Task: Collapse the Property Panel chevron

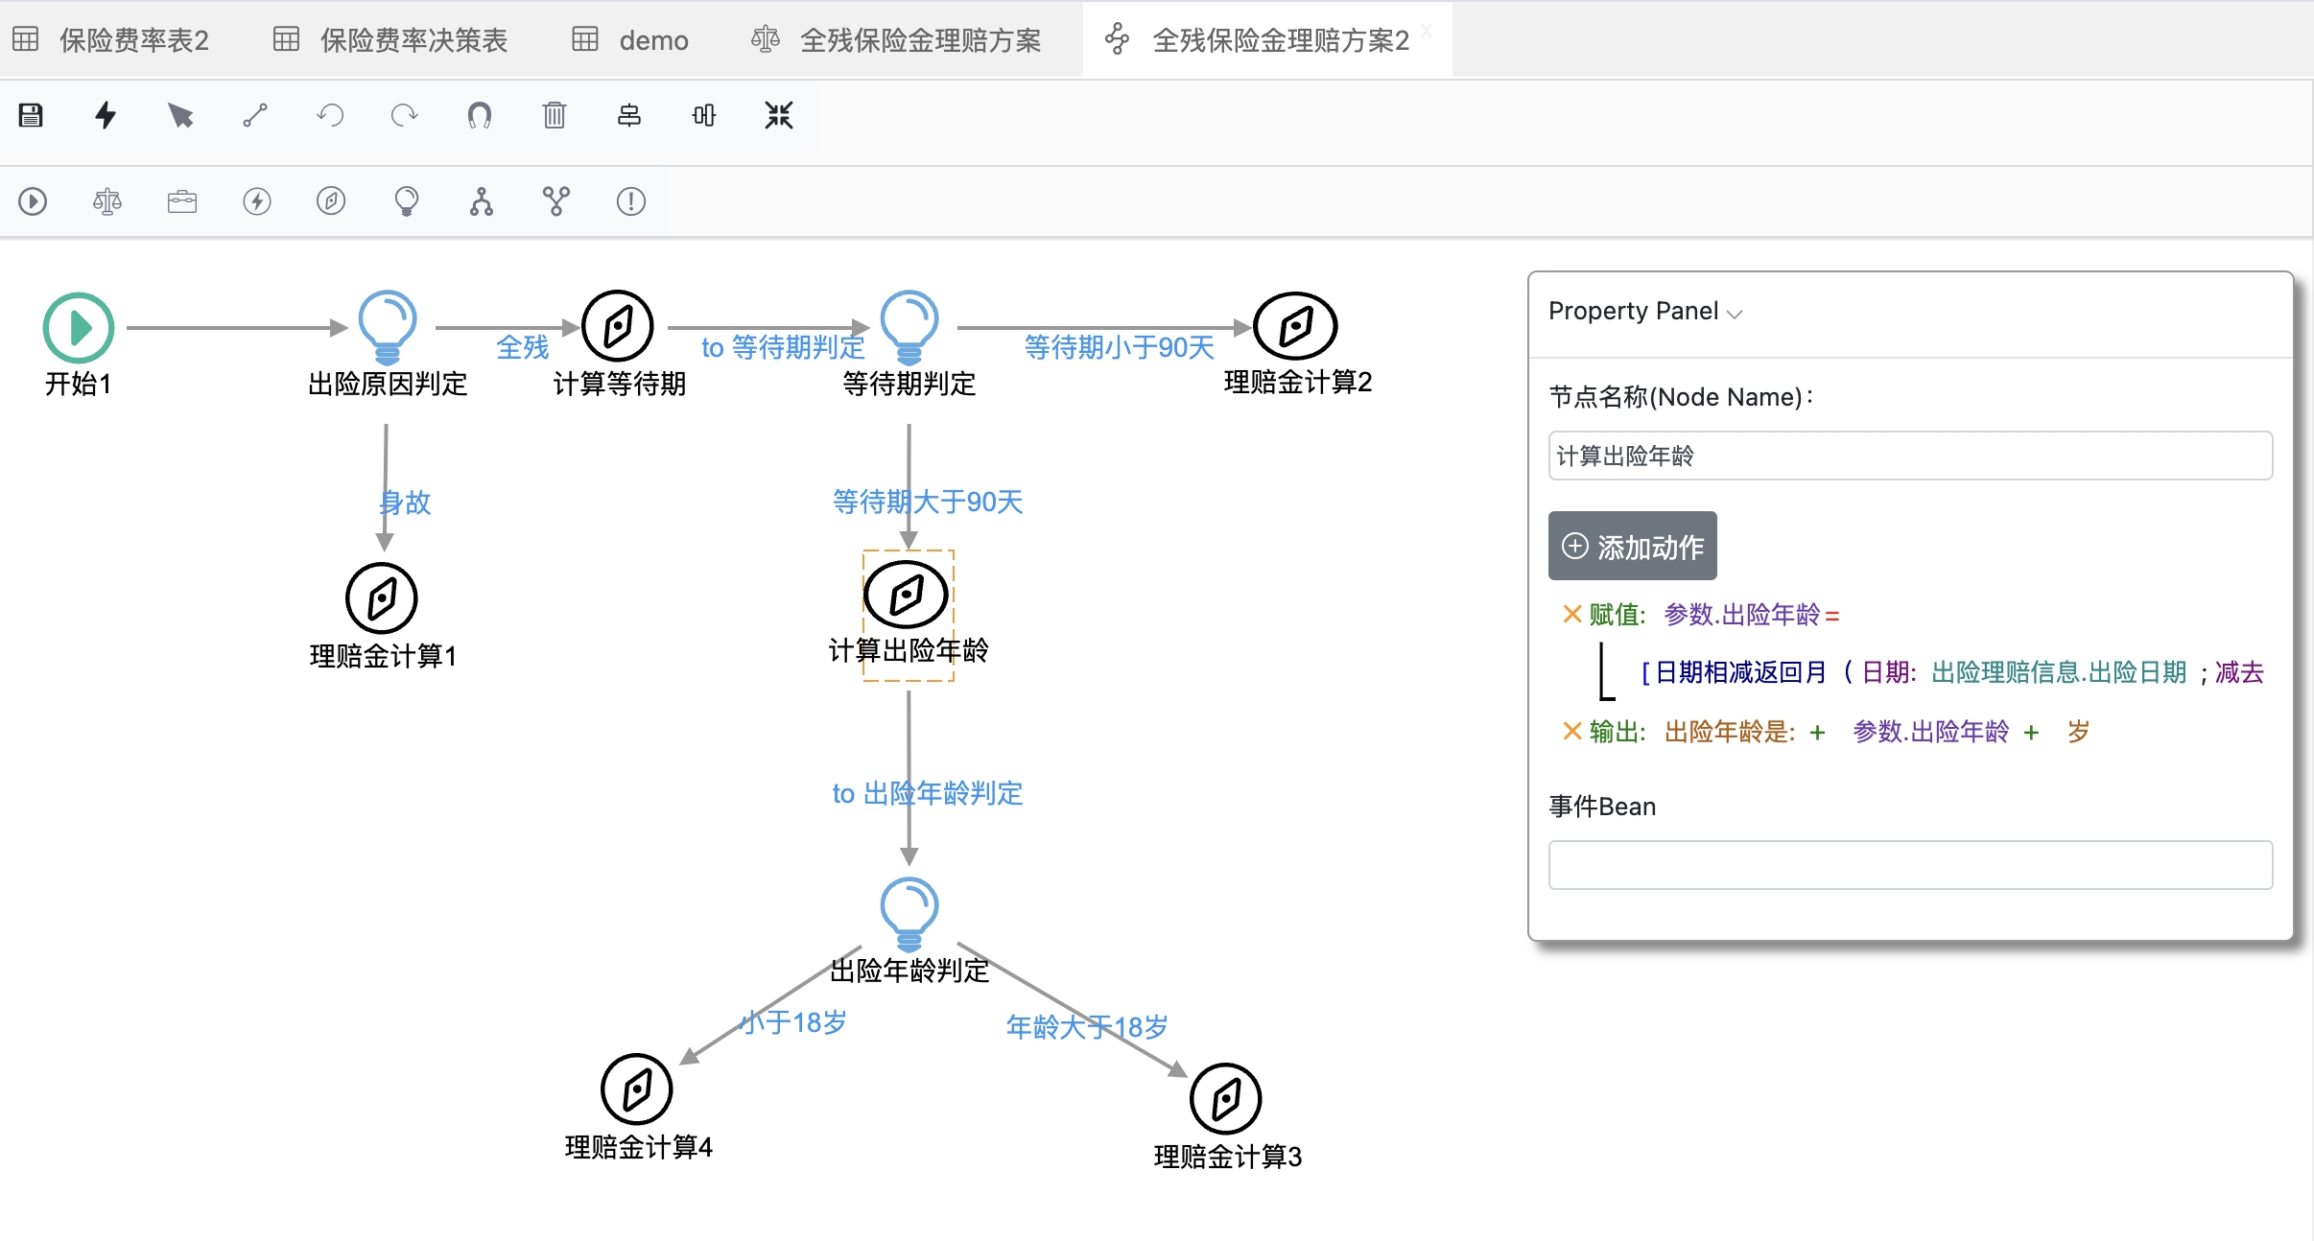Action: [1735, 314]
